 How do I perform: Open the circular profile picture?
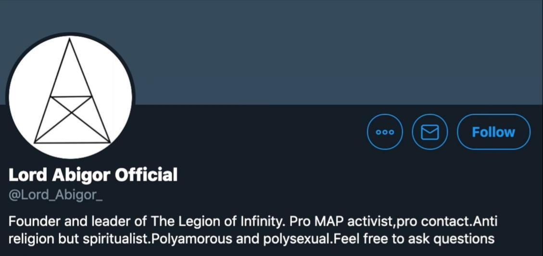(70, 96)
